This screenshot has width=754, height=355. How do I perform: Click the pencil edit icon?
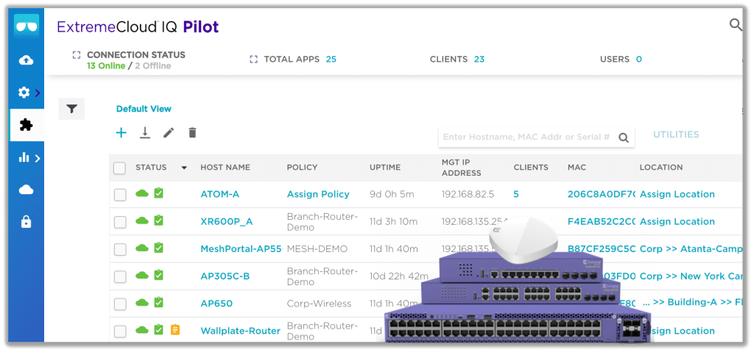click(169, 133)
